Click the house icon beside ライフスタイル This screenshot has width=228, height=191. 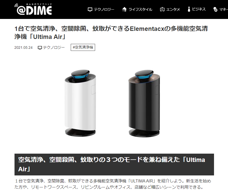click(x=124, y=9)
